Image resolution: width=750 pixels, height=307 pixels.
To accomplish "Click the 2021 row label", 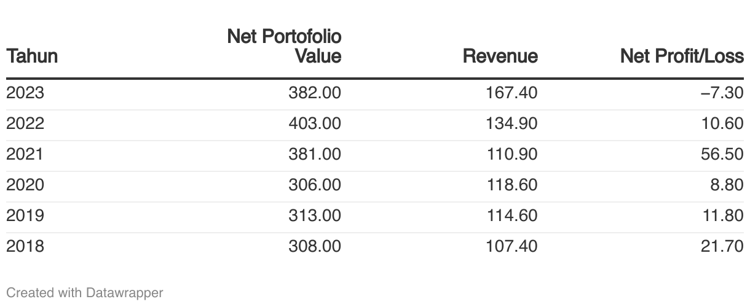I will [x=25, y=155].
